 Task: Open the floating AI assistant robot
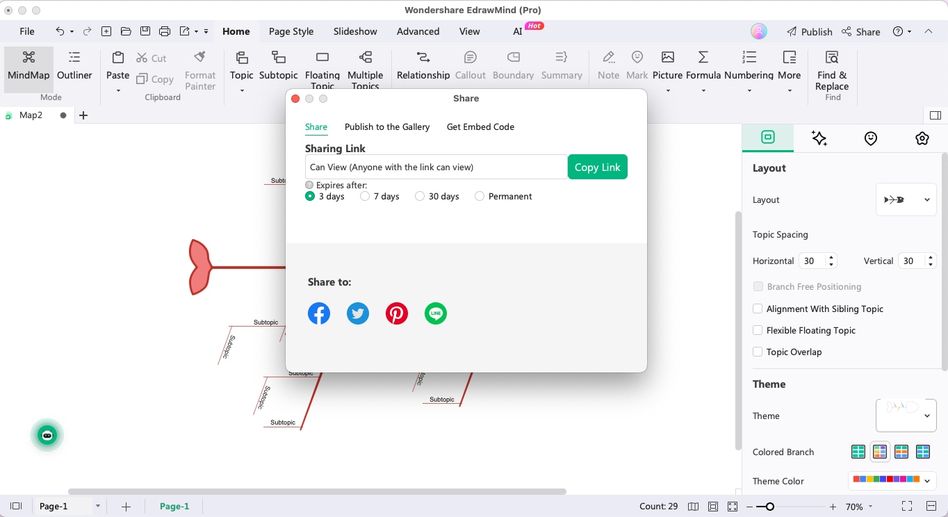click(47, 436)
